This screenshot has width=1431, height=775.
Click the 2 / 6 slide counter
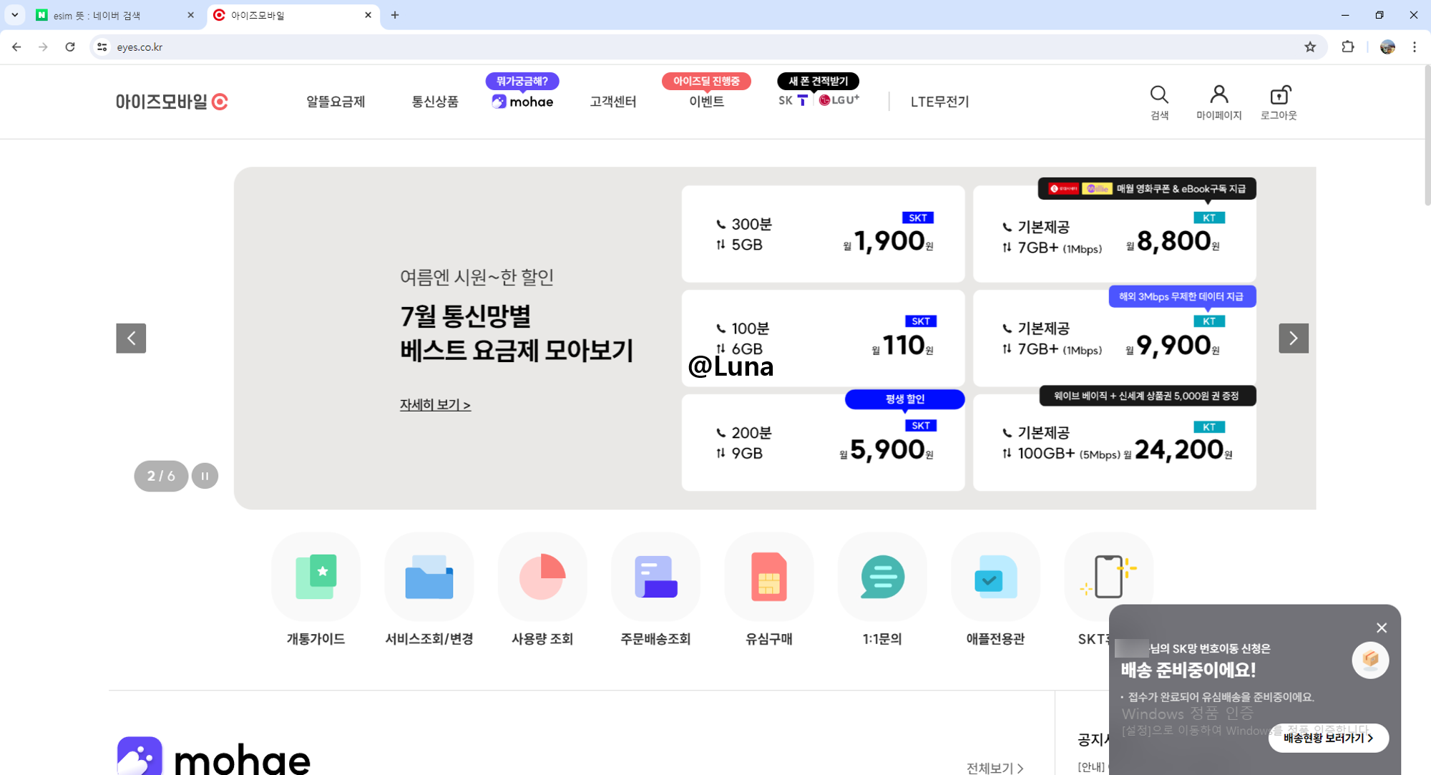161,476
